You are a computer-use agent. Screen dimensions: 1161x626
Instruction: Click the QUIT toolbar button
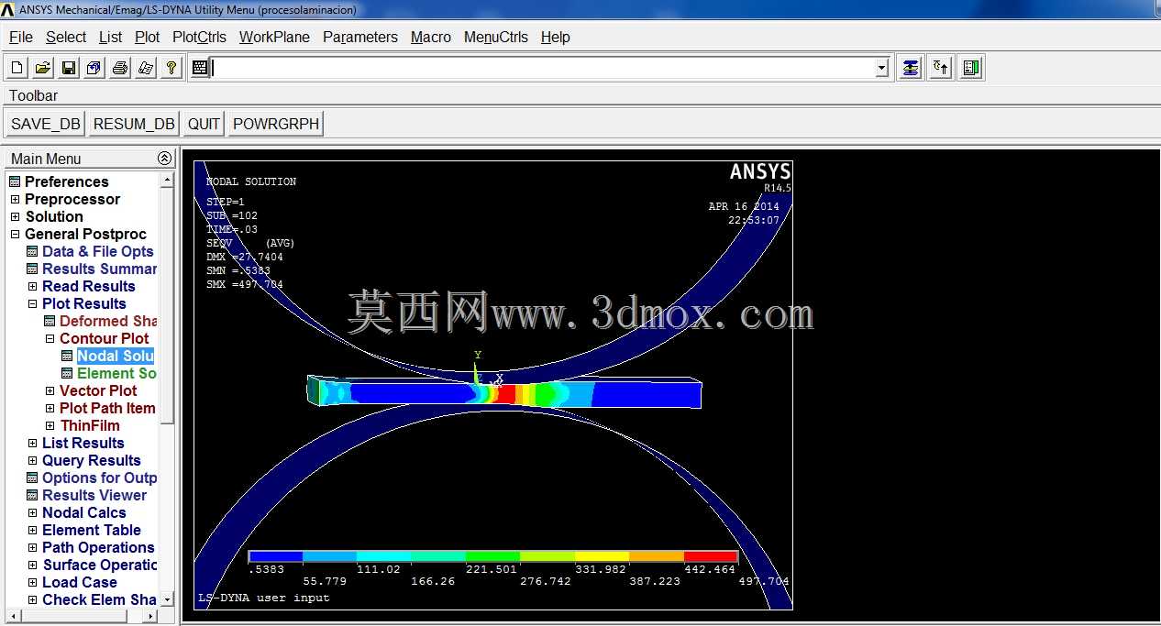204,124
